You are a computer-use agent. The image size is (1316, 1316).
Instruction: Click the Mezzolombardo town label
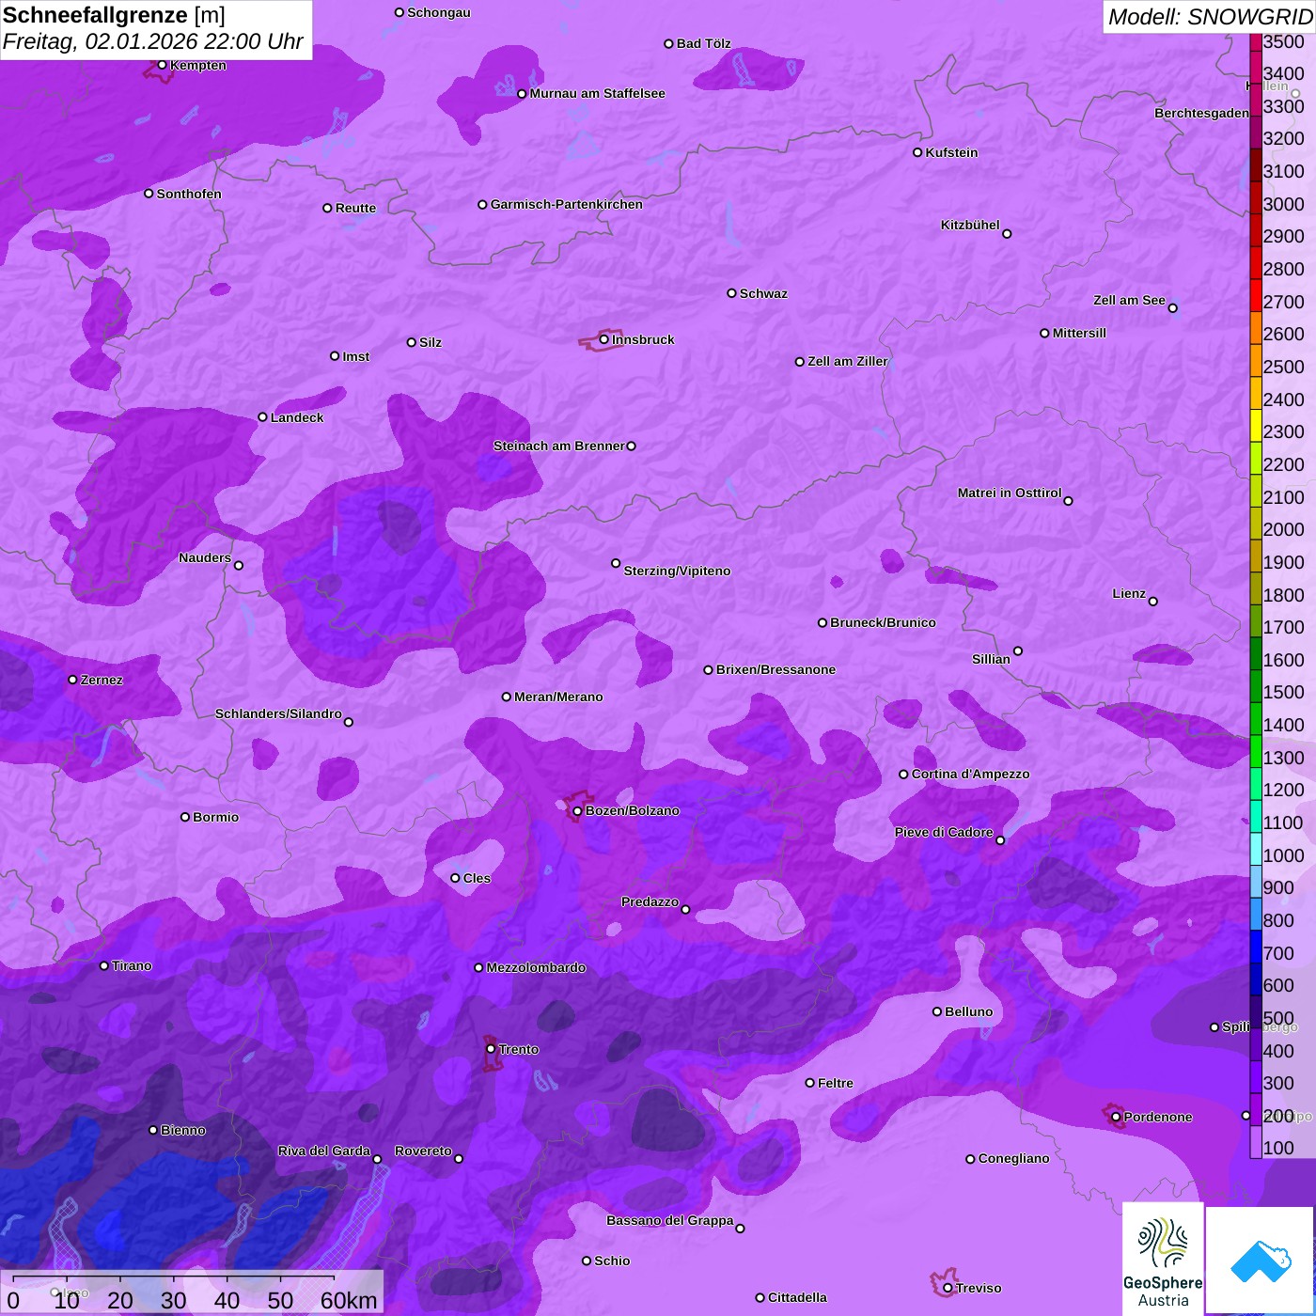click(x=536, y=967)
